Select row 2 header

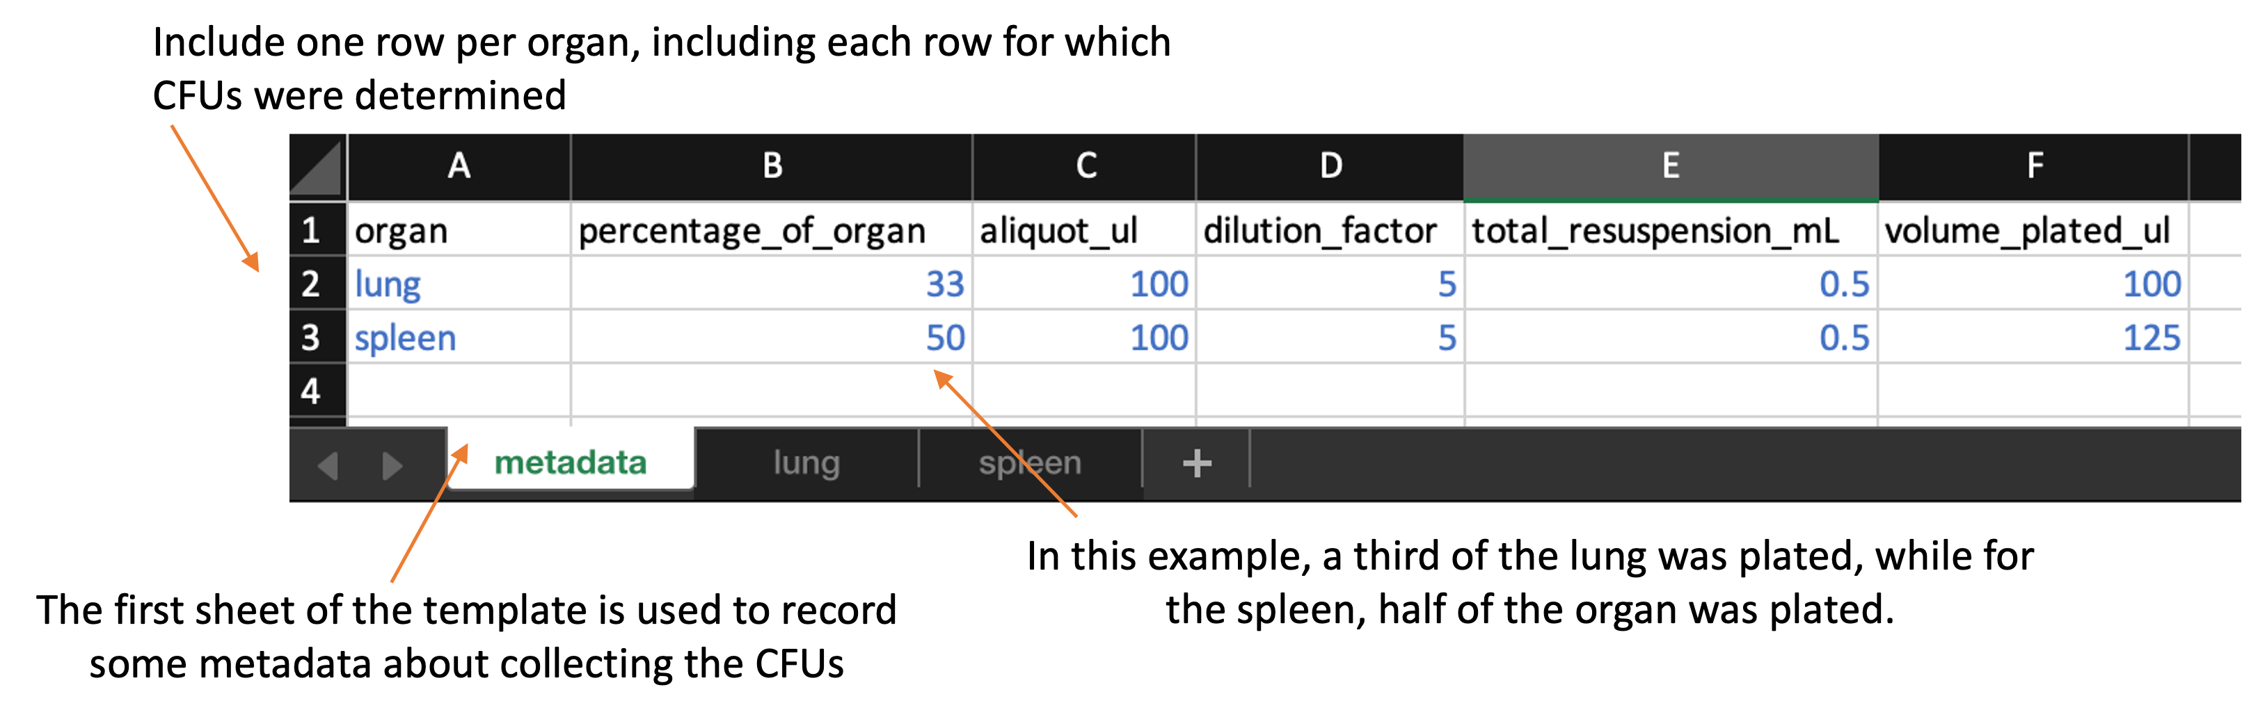tap(311, 284)
